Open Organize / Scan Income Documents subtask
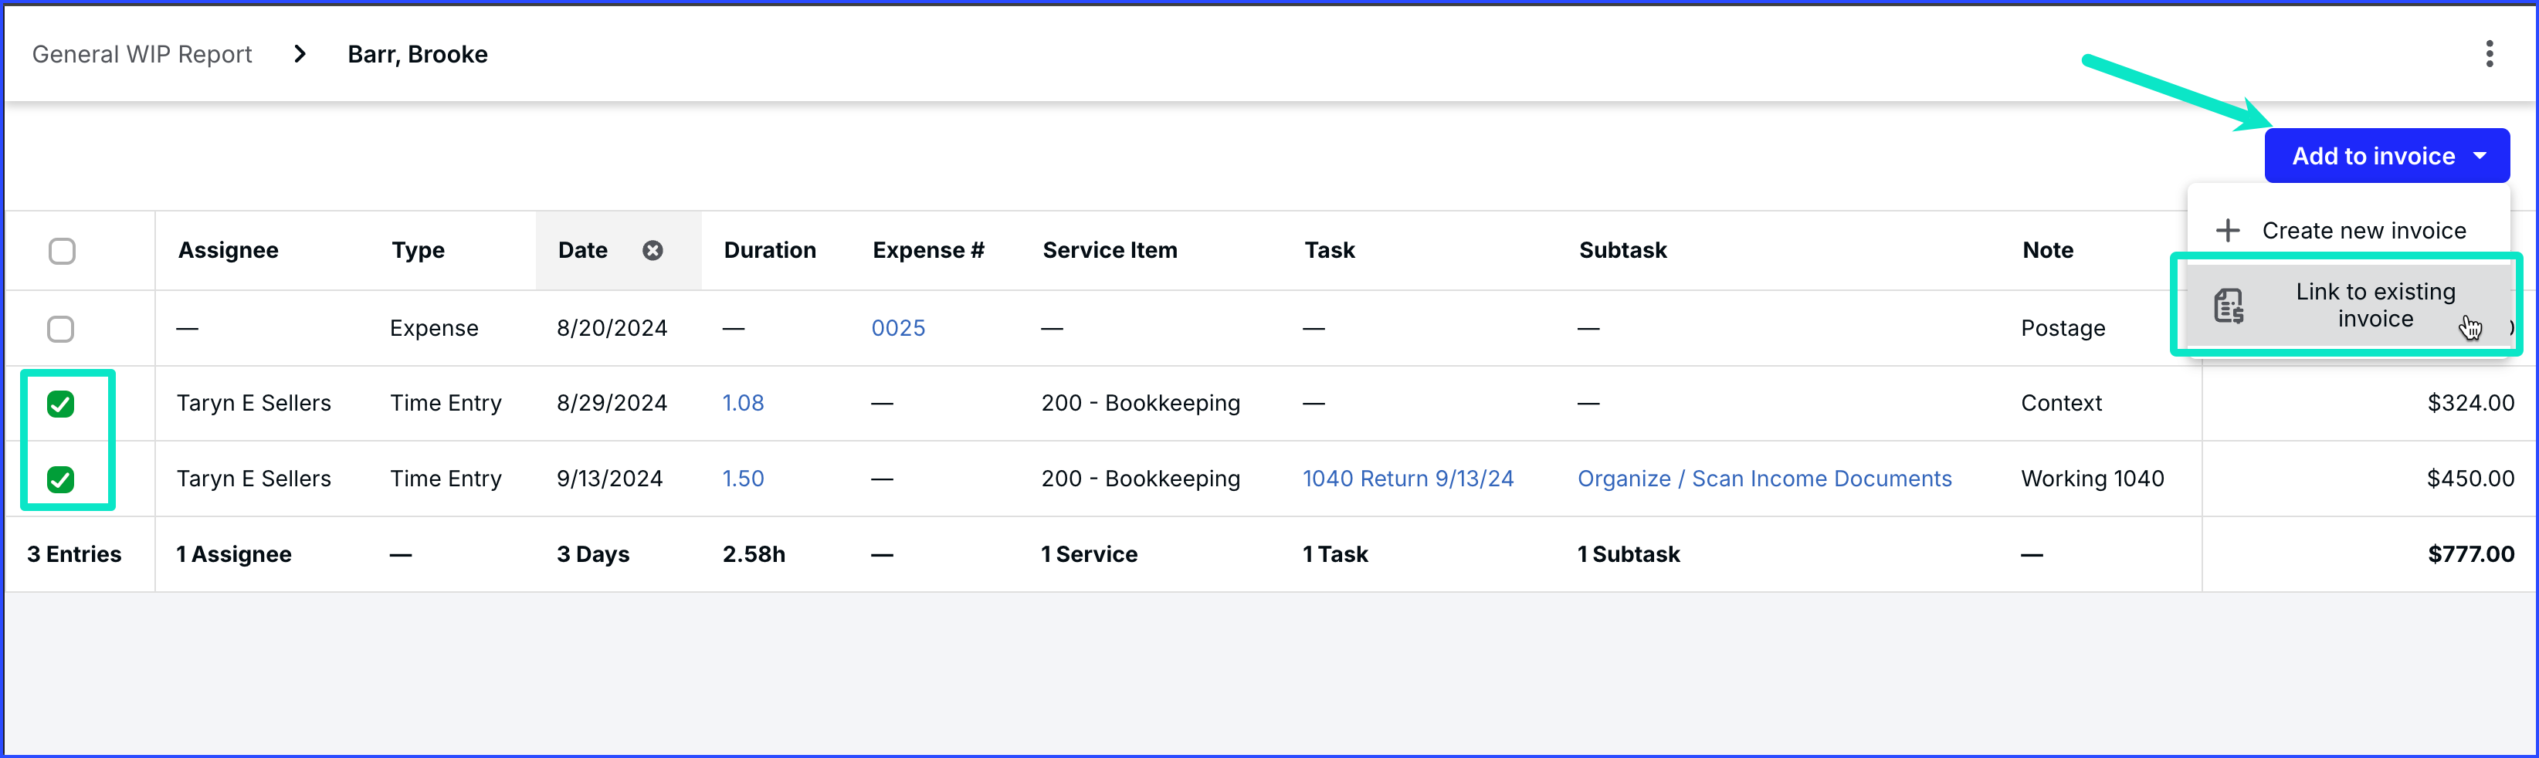2539x758 pixels. pos(1763,479)
